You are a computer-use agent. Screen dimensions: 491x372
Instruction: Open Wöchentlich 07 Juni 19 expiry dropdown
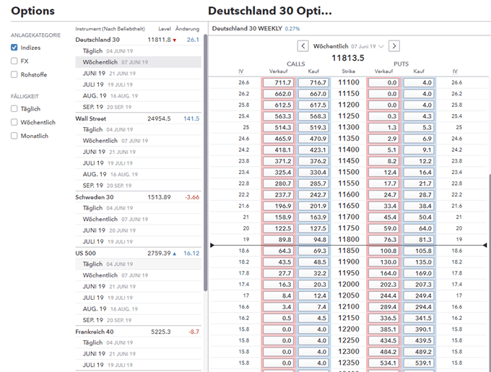coord(348,46)
